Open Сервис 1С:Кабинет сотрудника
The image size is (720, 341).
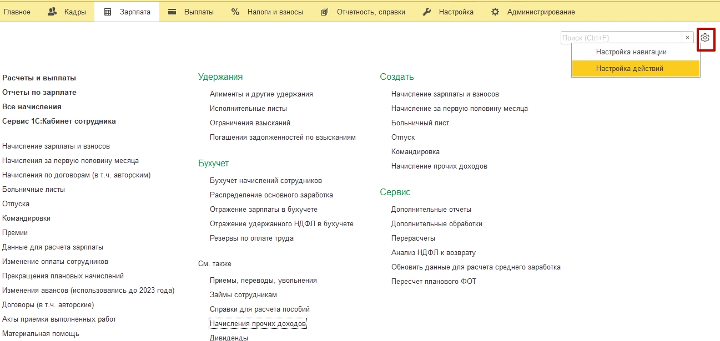[59, 121]
